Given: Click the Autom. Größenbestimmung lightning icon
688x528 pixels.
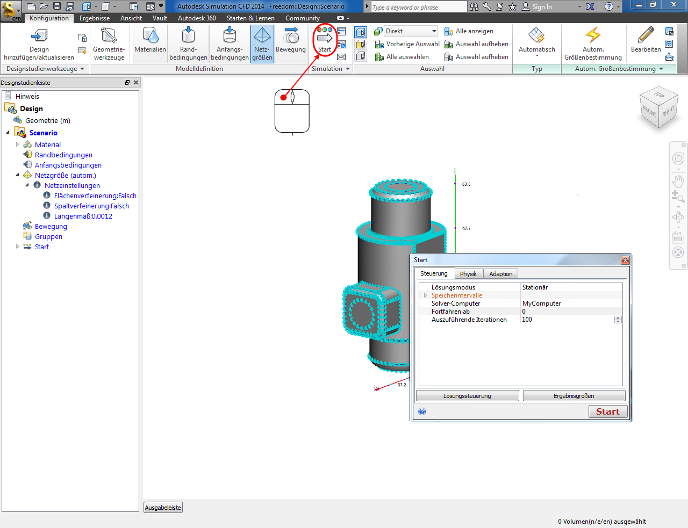Looking at the screenshot, I should [x=593, y=35].
